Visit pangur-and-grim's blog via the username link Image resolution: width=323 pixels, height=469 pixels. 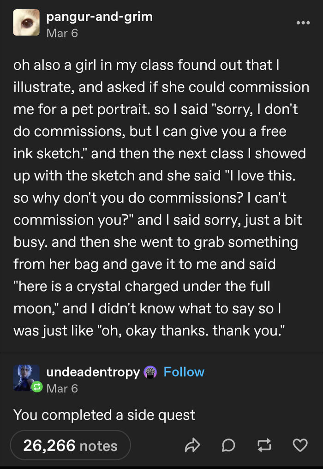tap(99, 18)
